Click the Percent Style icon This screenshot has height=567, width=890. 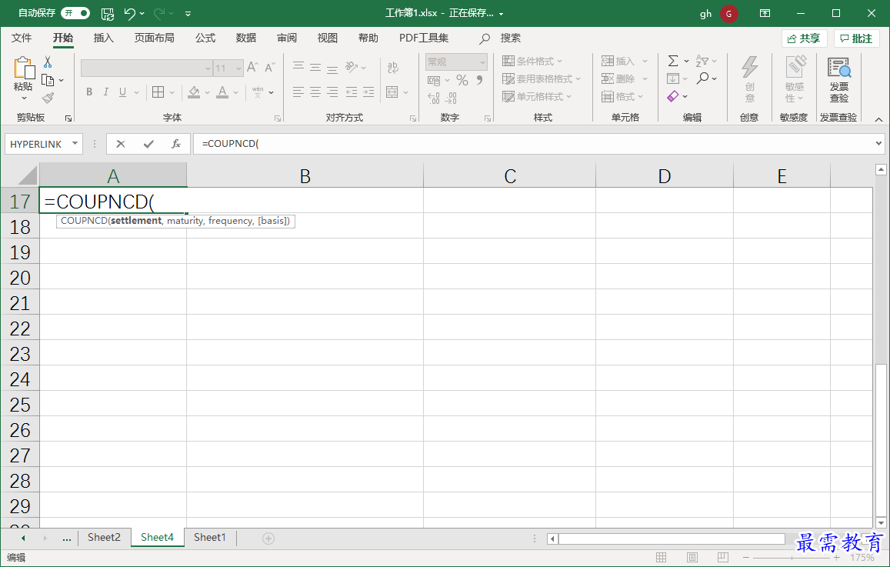(462, 81)
